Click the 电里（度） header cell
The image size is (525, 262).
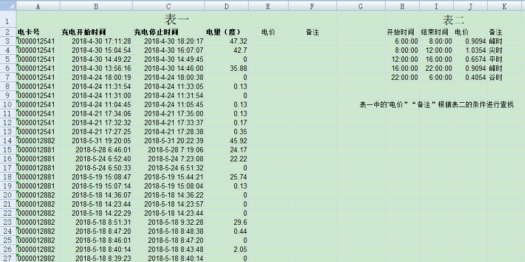tap(226, 32)
